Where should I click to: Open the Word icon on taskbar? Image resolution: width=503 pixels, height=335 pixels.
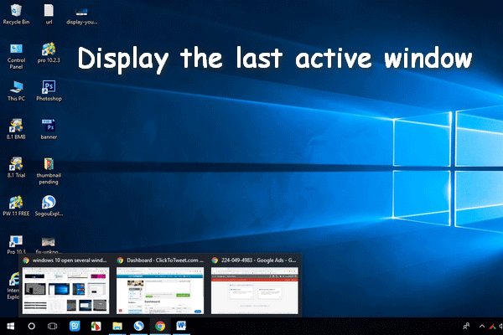click(182, 325)
